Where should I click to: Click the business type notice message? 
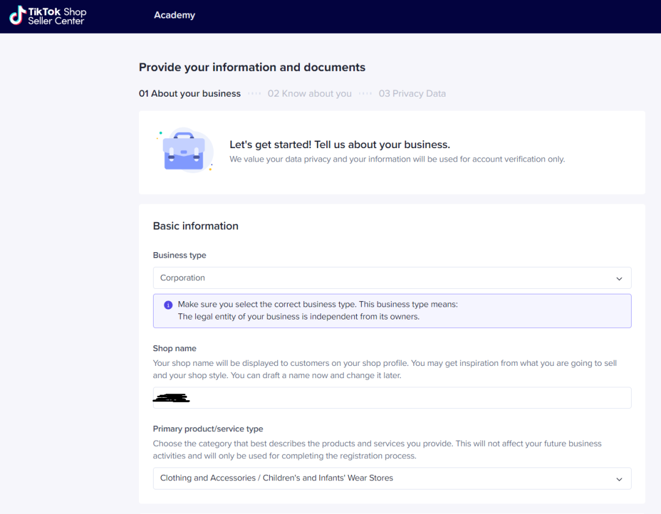(317, 311)
